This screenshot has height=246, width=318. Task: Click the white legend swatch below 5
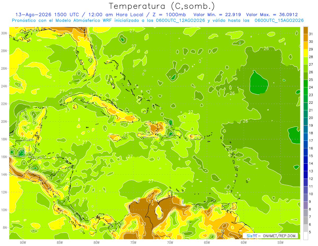(306, 236)
